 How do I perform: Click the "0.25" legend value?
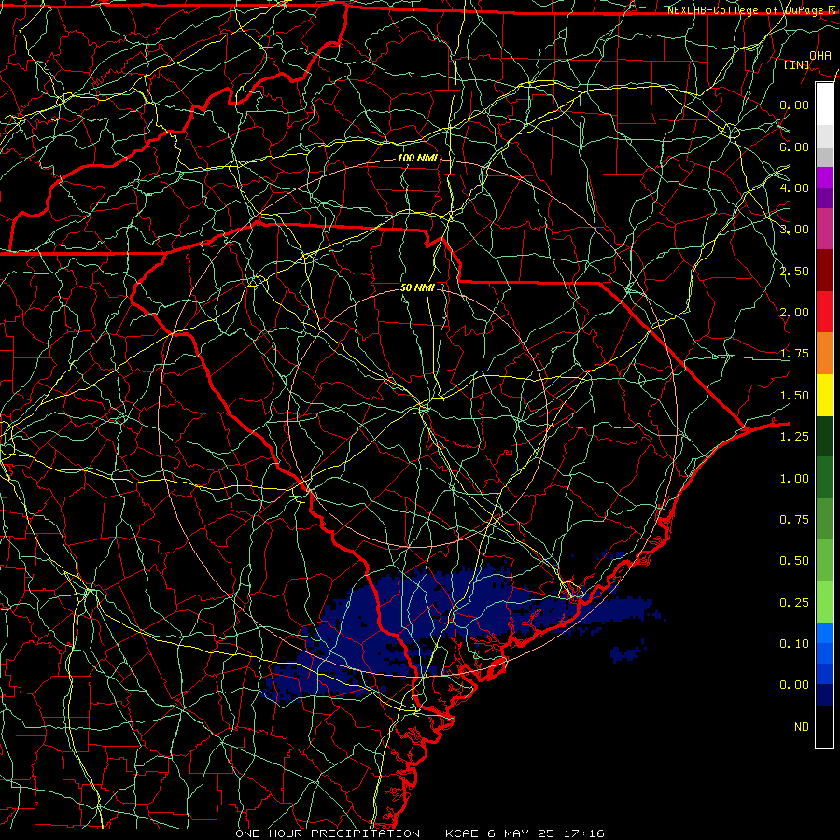pyautogui.click(x=794, y=603)
